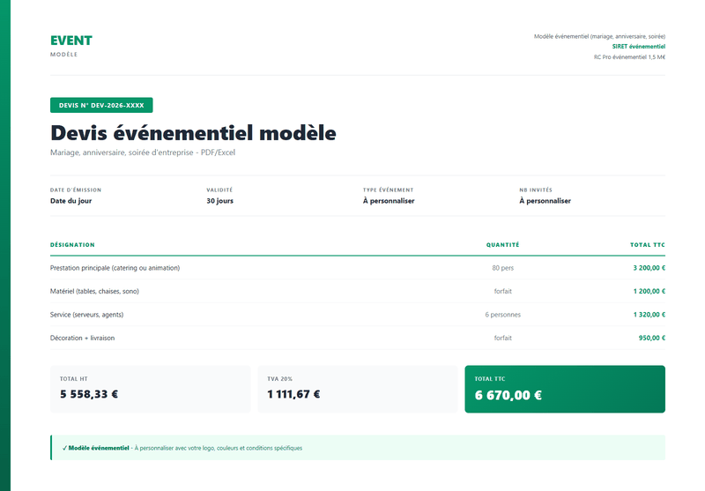Click the subtitle ending with PDF/Excel
The image size is (705, 491).
coord(143,153)
